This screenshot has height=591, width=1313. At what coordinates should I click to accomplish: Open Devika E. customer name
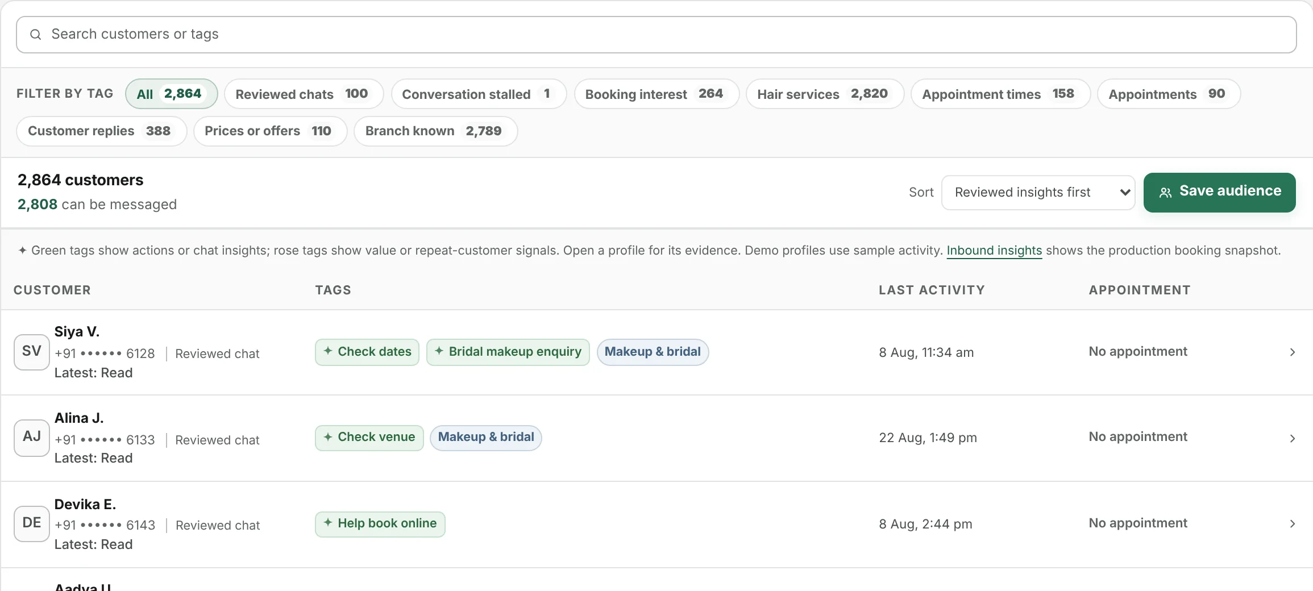tap(85, 505)
